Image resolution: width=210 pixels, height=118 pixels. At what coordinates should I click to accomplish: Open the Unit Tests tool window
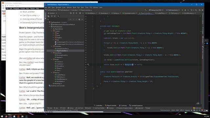[x=79, y=108]
